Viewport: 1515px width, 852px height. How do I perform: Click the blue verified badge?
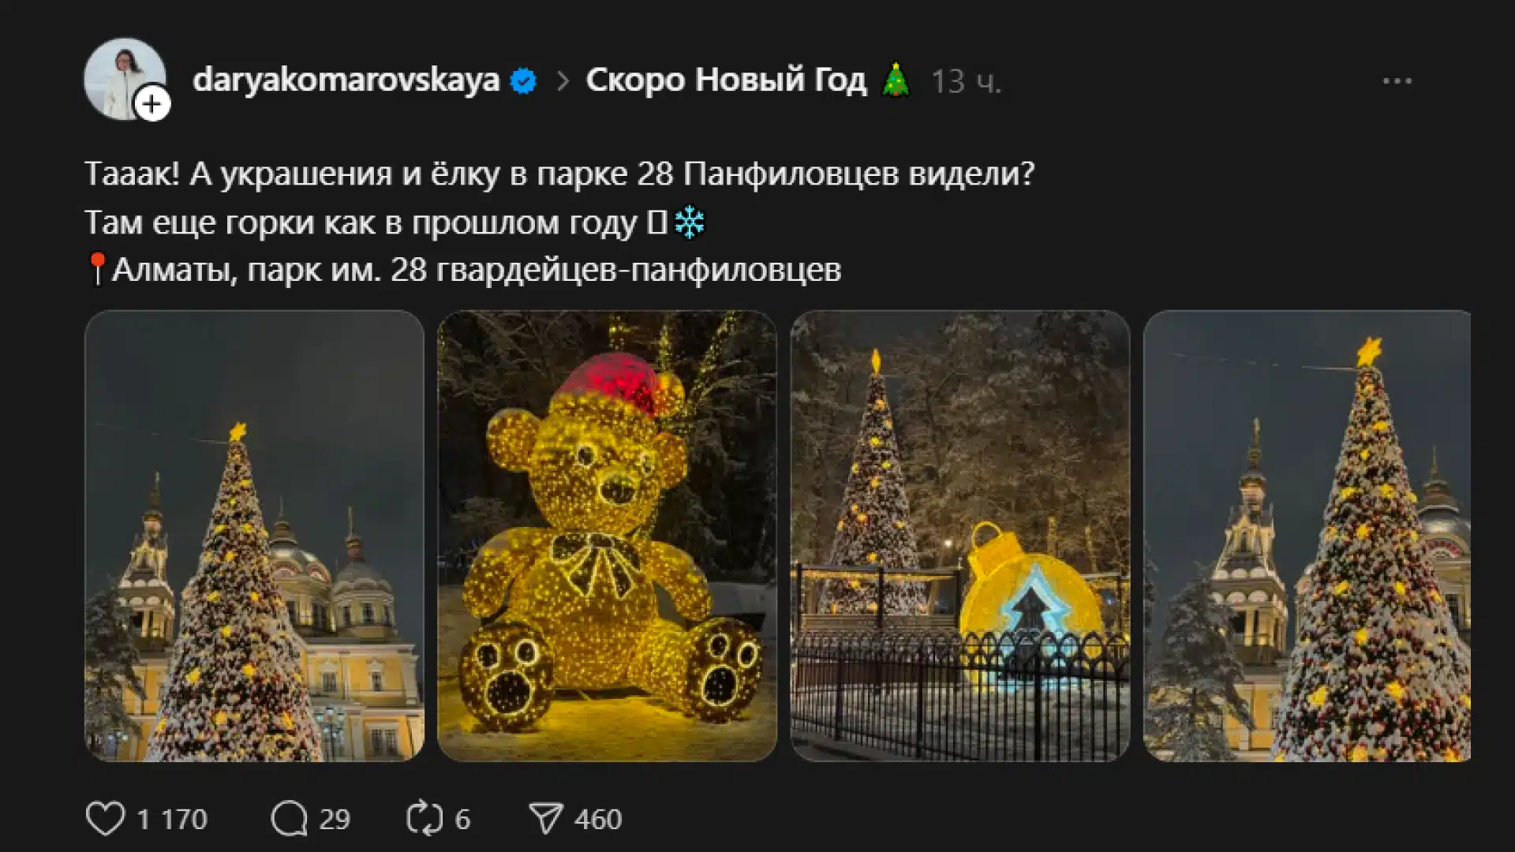[x=523, y=80]
